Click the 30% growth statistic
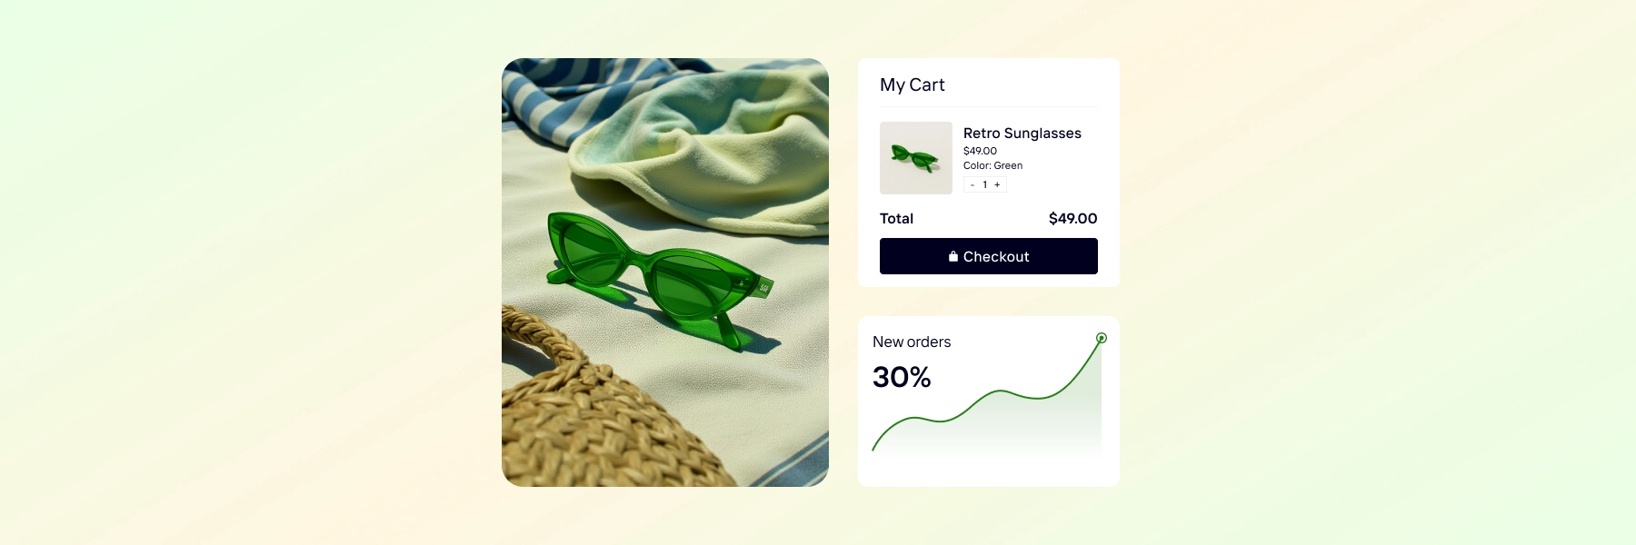This screenshot has height=545, width=1636. 902,377
